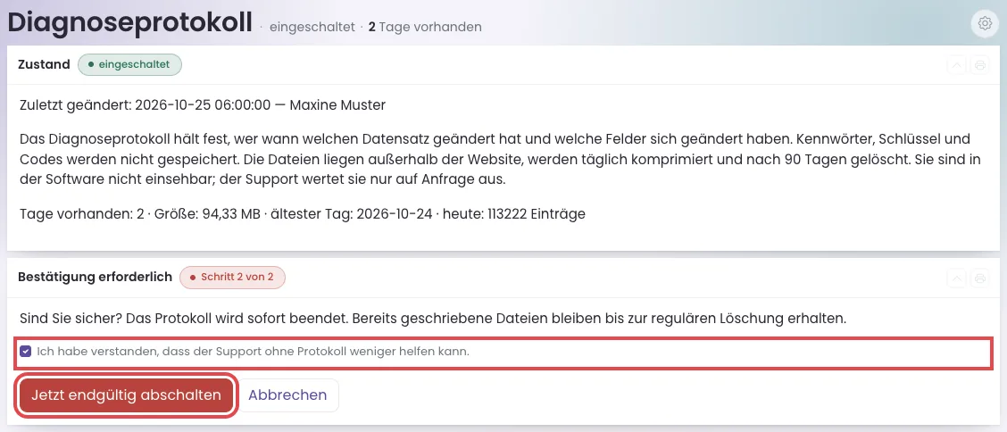The image size is (1007, 432).
Task: Open the settings gear next to the Diagnoseprotokoll title
Action: tap(984, 23)
